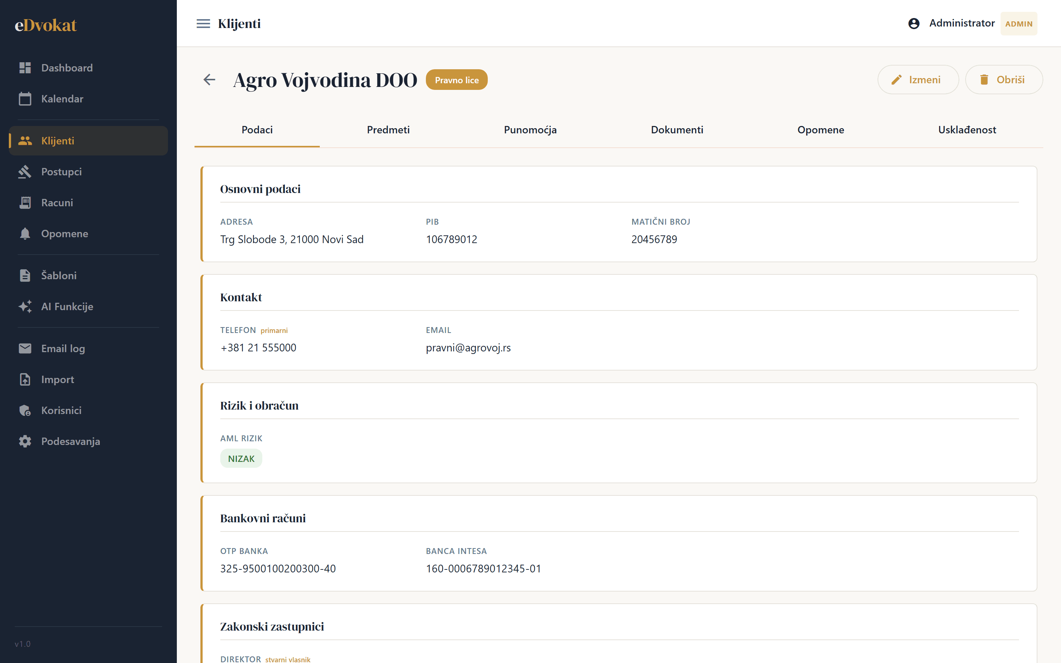Click the trash icon on Obriši
Viewport: 1061px width, 663px height.
point(984,79)
